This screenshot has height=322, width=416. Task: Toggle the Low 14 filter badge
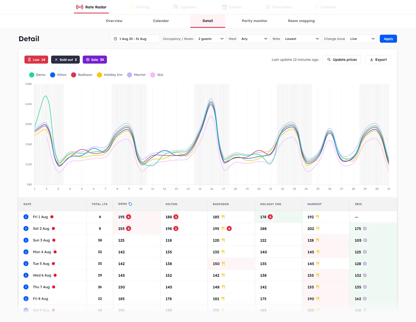[x=36, y=59]
